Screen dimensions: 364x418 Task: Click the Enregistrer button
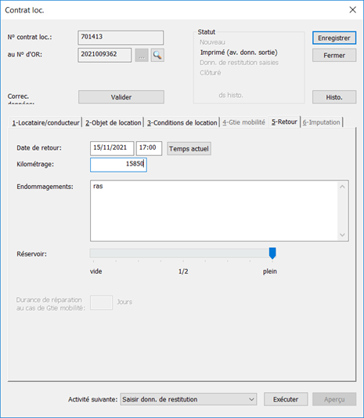334,38
